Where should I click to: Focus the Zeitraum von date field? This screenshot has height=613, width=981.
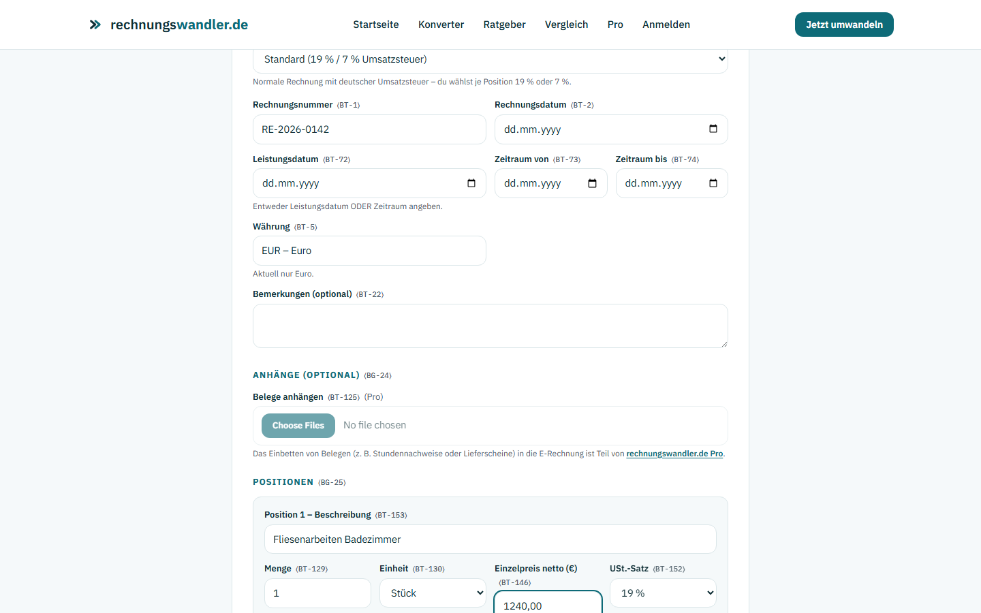(550, 183)
